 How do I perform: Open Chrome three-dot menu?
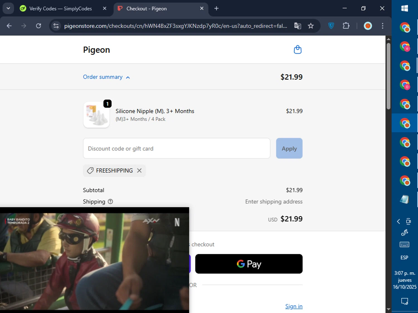[382, 26]
